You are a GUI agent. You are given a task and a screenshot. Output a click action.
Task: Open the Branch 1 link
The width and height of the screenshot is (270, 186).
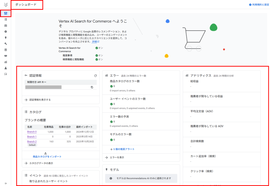tap(32, 137)
